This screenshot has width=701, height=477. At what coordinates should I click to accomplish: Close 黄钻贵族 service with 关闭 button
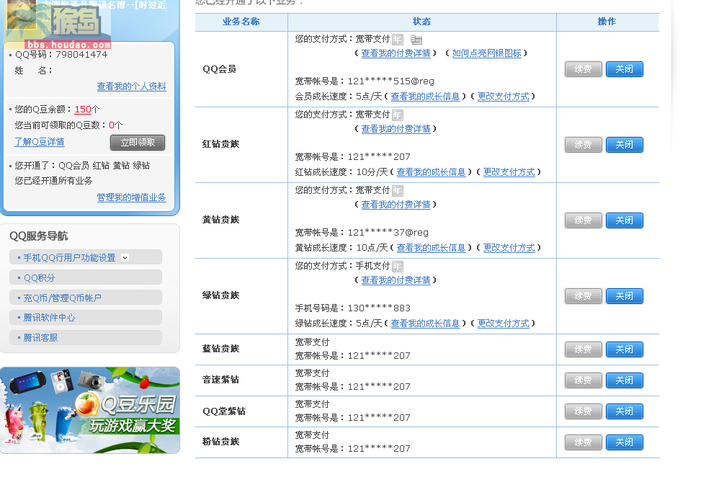(x=624, y=220)
